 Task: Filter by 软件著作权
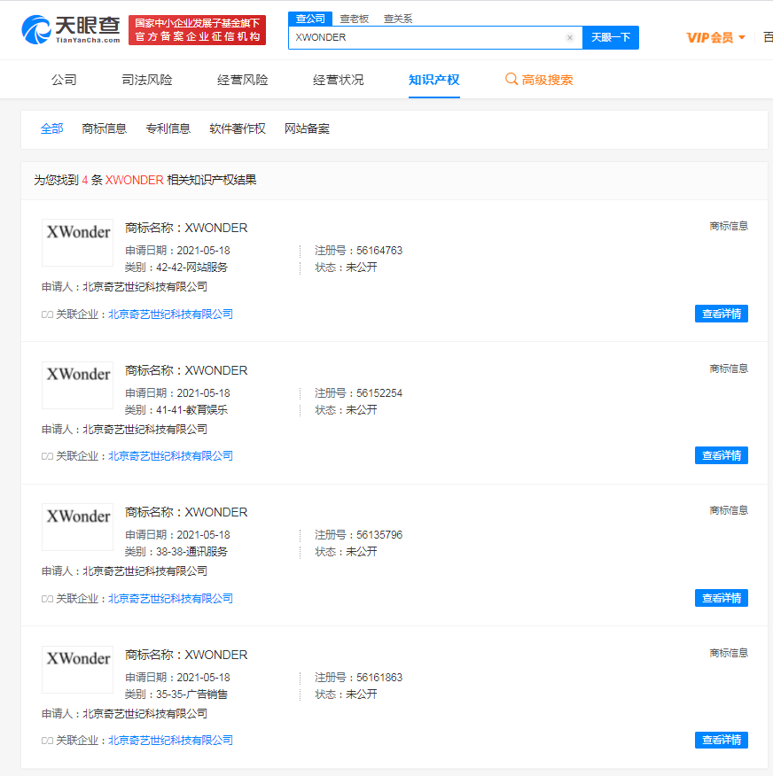click(x=238, y=128)
